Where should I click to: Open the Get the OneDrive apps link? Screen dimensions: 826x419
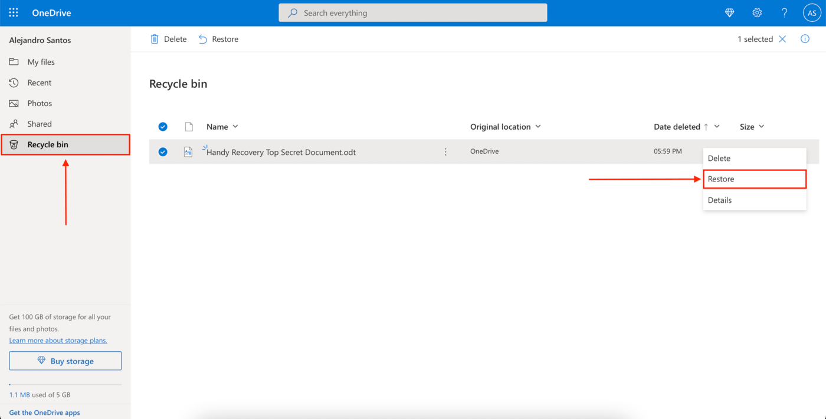pos(45,413)
